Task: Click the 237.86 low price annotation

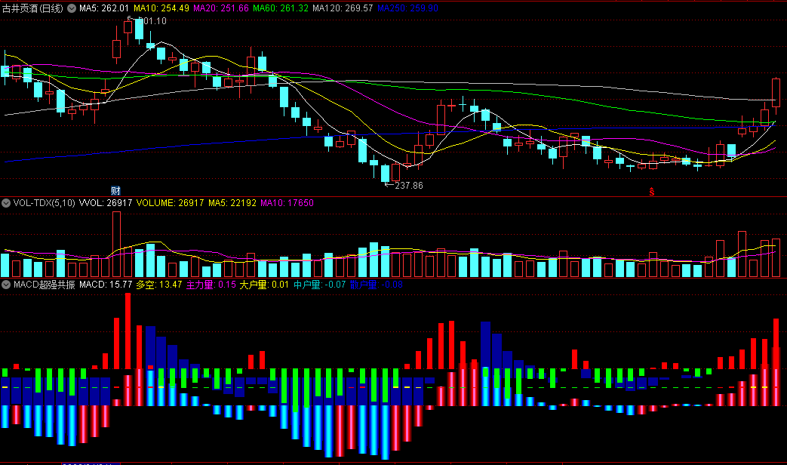Action: (408, 185)
